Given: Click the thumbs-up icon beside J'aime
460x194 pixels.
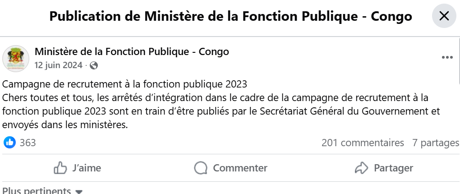Looking at the screenshot, I should [60, 168].
